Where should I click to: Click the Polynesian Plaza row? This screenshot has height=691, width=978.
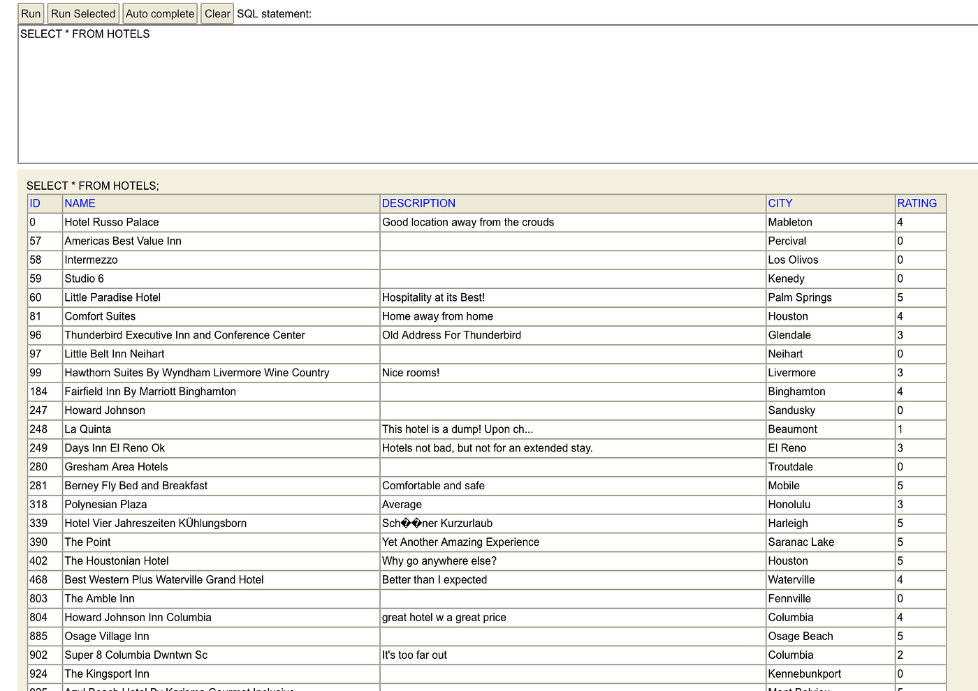(105, 504)
